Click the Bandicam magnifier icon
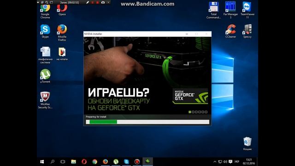This screenshot has width=295, height=166. (x=47, y=2)
